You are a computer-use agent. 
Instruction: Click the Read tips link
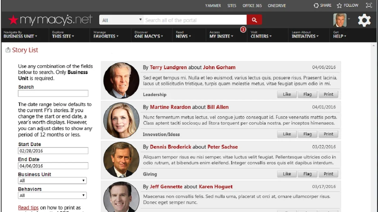(x=28, y=208)
